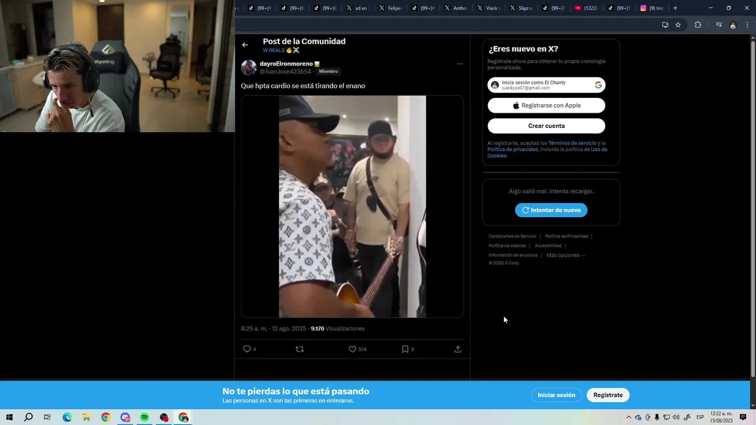Change the ESP input language indicator
The image size is (756, 425).
[700, 417]
